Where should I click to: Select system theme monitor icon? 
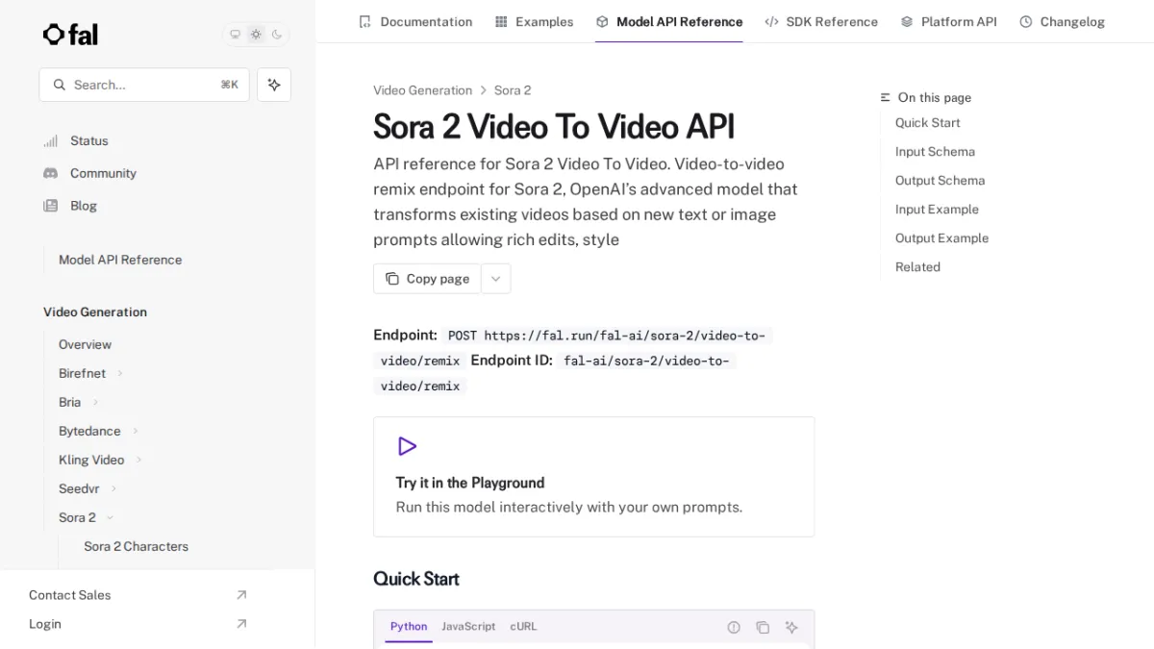(x=235, y=35)
